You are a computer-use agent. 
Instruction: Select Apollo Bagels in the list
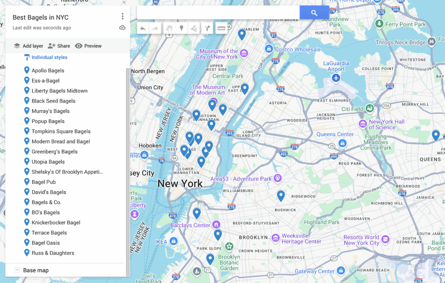(48, 71)
